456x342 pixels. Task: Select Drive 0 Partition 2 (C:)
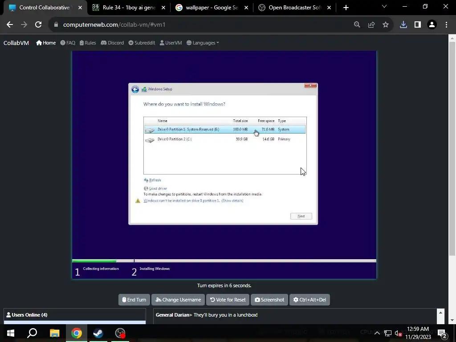click(x=225, y=139)
